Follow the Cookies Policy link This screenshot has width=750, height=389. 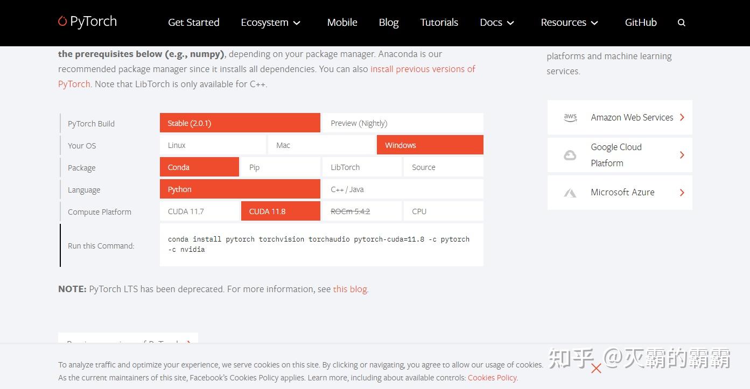(492, 378)
